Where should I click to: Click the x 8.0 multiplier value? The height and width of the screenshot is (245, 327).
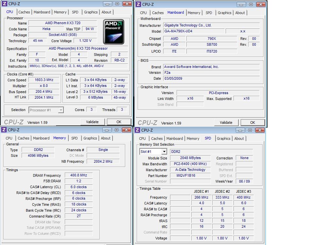point(44,86)
